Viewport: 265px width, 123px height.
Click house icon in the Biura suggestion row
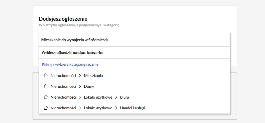[46, 97]
